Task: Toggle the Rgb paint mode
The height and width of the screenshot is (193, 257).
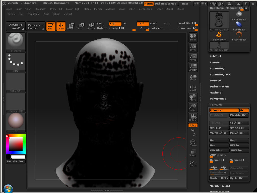Action: (x=115, y=23)
